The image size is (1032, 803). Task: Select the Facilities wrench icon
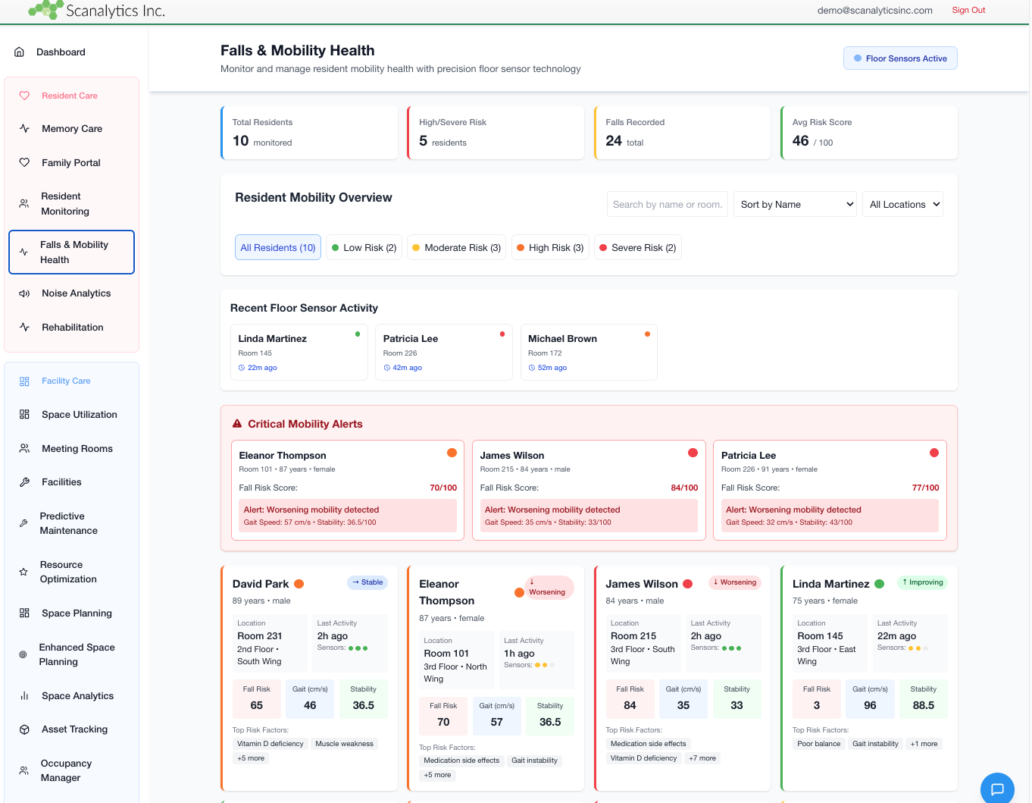point(24,481)
